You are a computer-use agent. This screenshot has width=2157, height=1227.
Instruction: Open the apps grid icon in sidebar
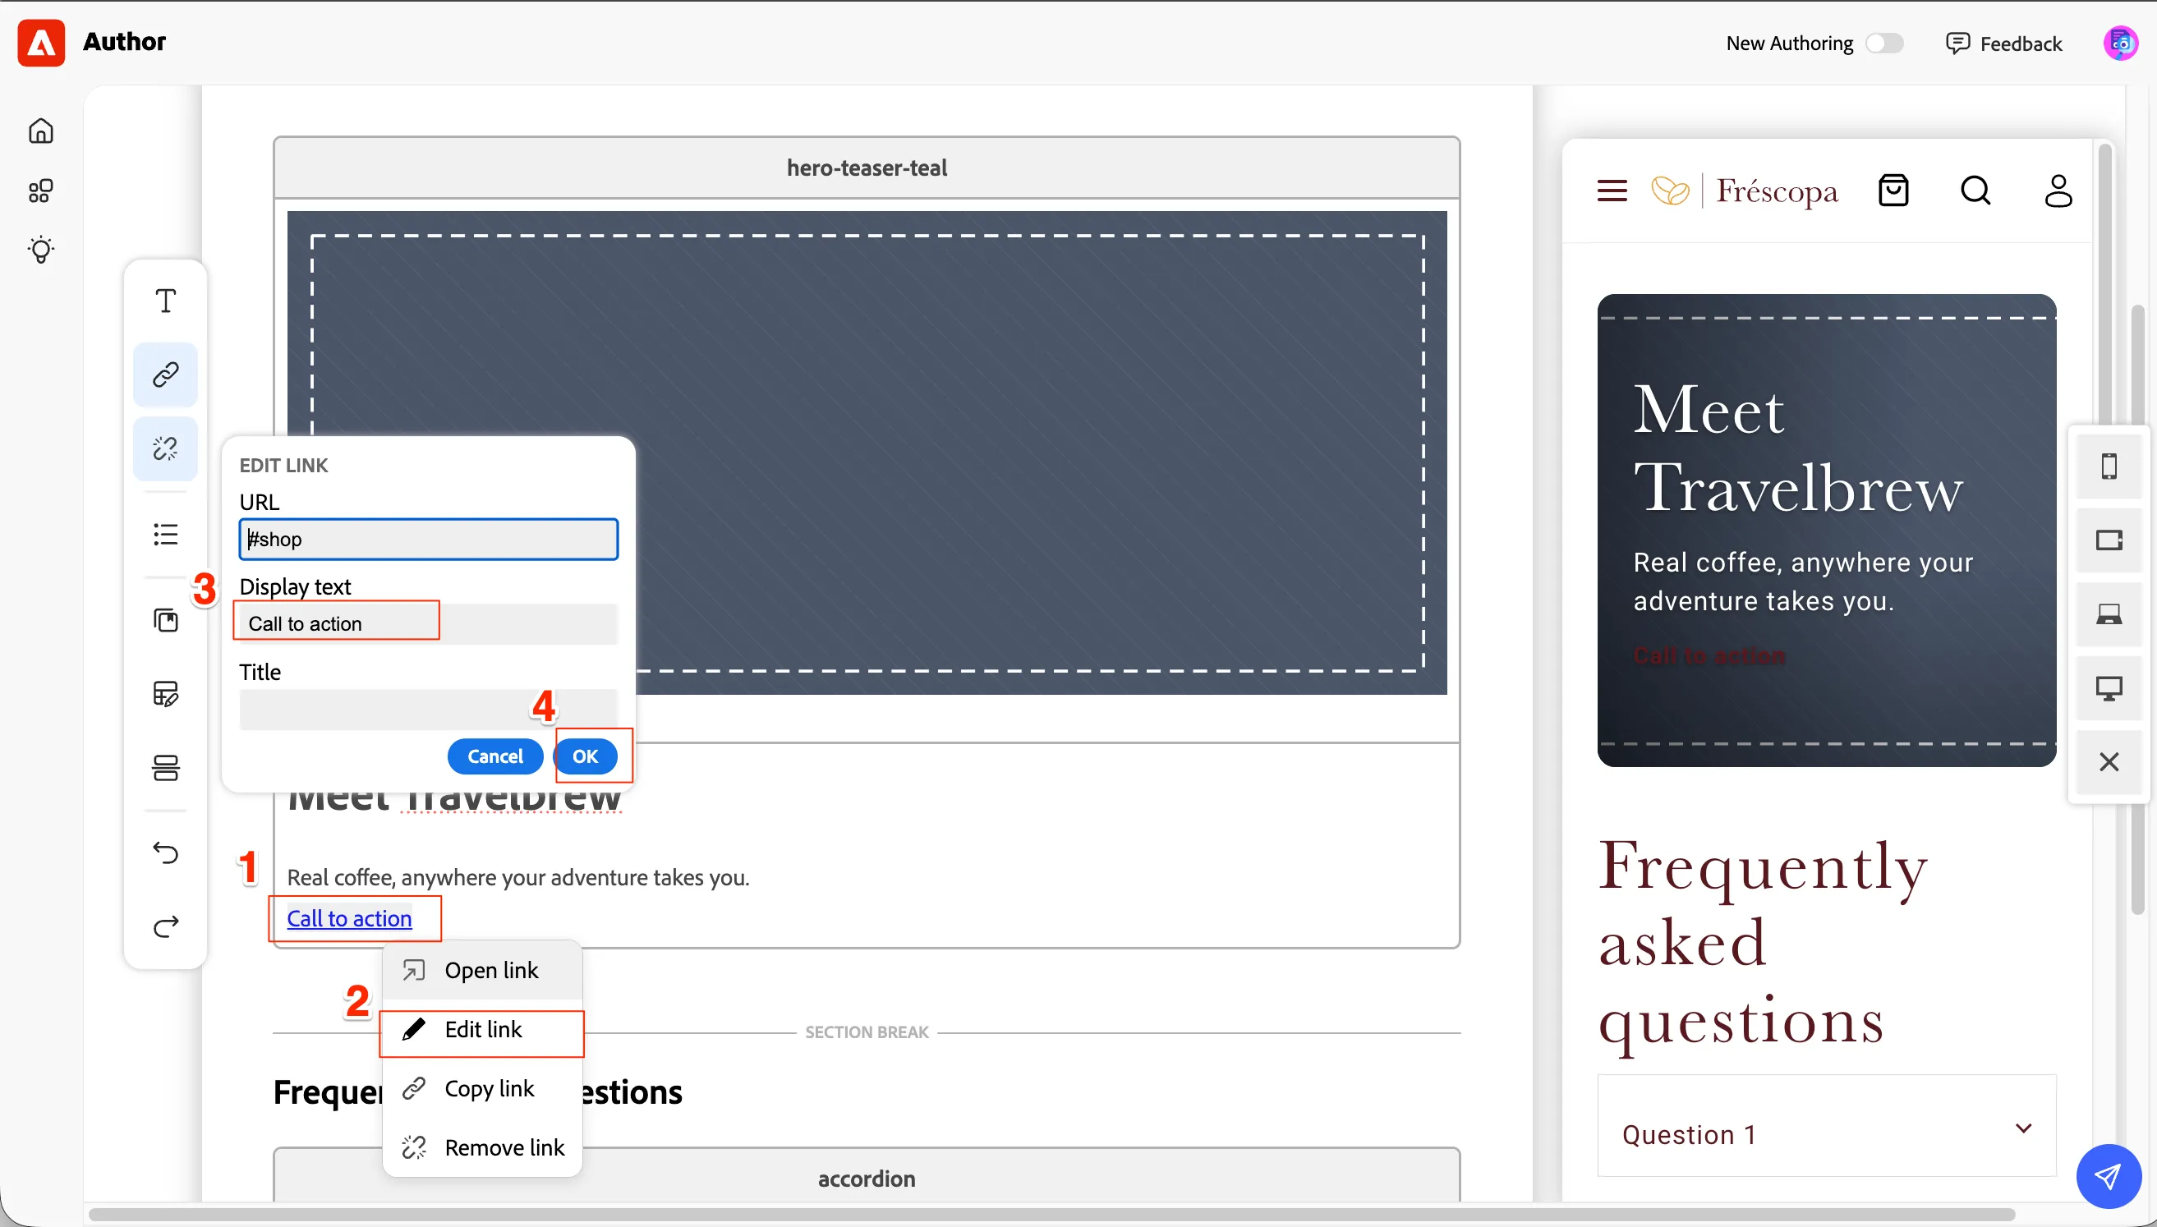(41, 191)
